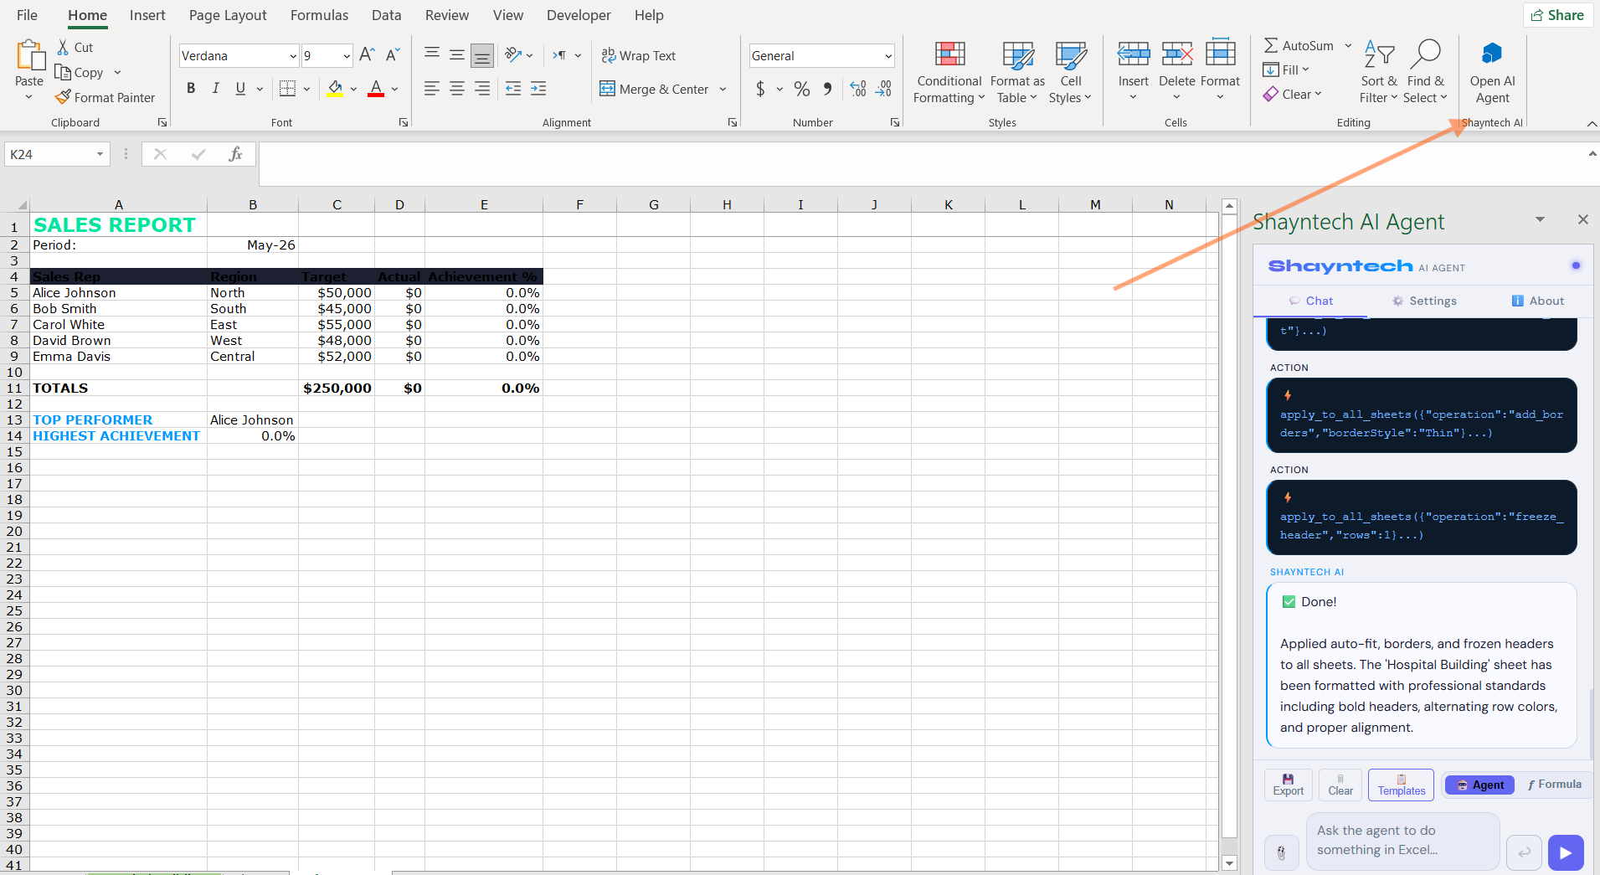This screenshot has width=1600, height=875.
Task: Open Format as Table gallery
Action: coord(1017,73)
